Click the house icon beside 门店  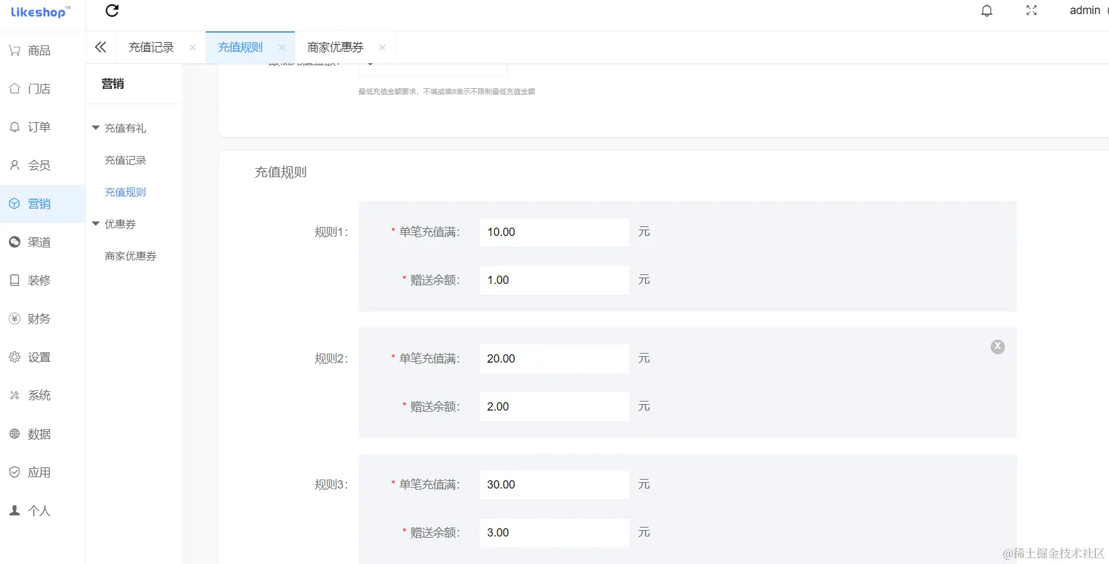coord(15,89)
